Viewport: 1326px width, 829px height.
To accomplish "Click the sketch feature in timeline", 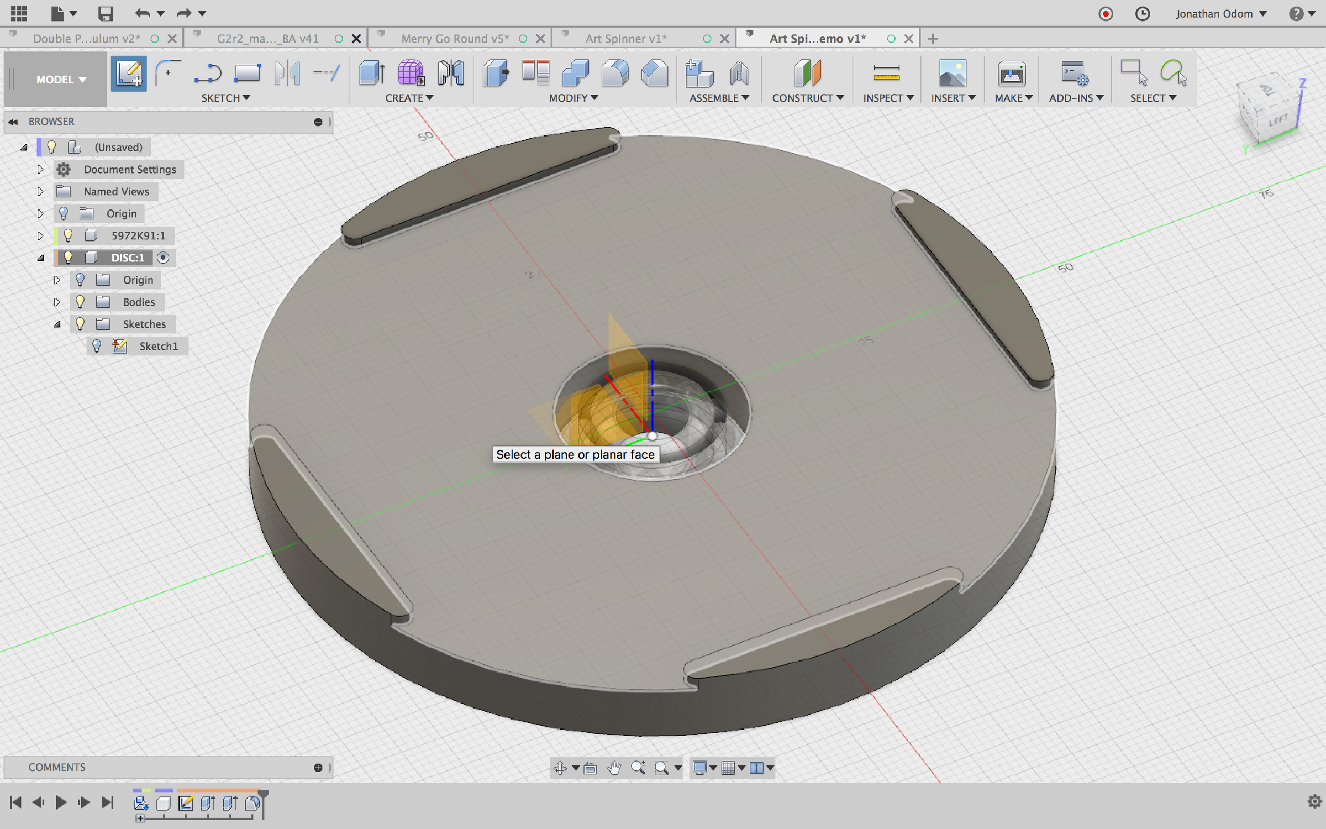I will pyautogui.click(x=186, y=803).
